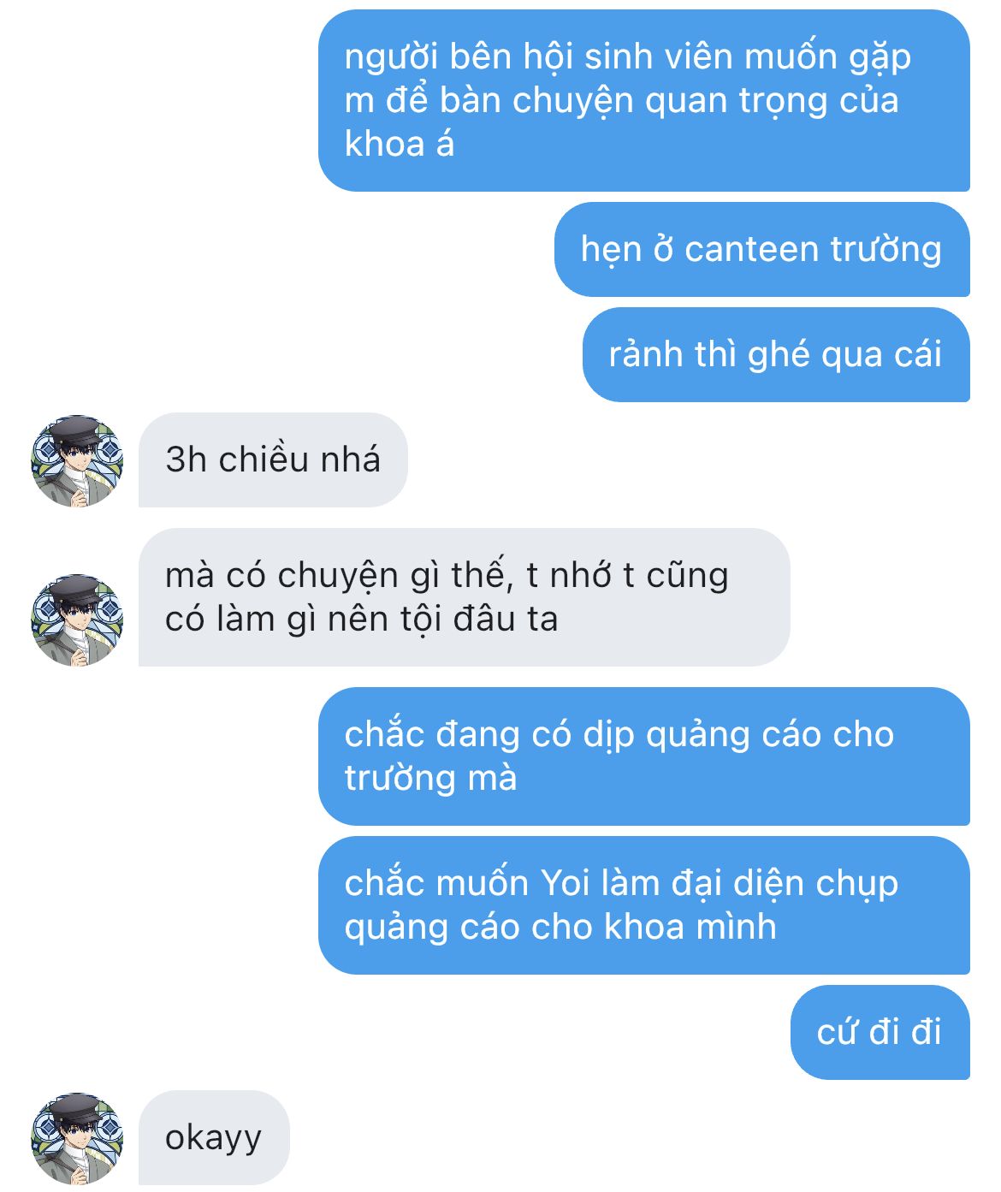Select the 'chắc muốn Yoi làm đại diện' message

point(643,905)
